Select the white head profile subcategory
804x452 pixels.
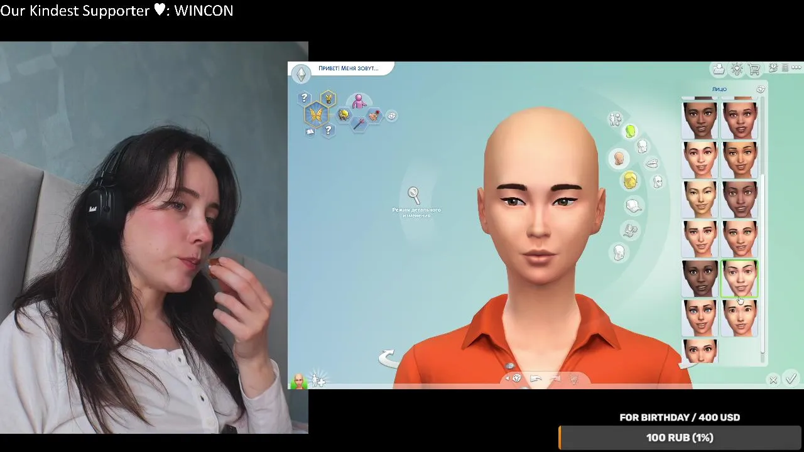click(x=642, y=146)
